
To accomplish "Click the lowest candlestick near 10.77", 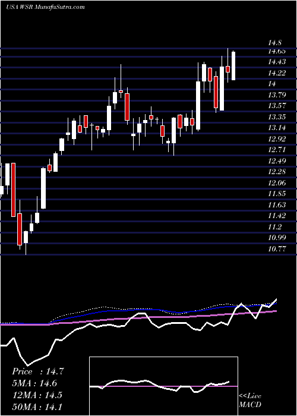I will (26, 242).
